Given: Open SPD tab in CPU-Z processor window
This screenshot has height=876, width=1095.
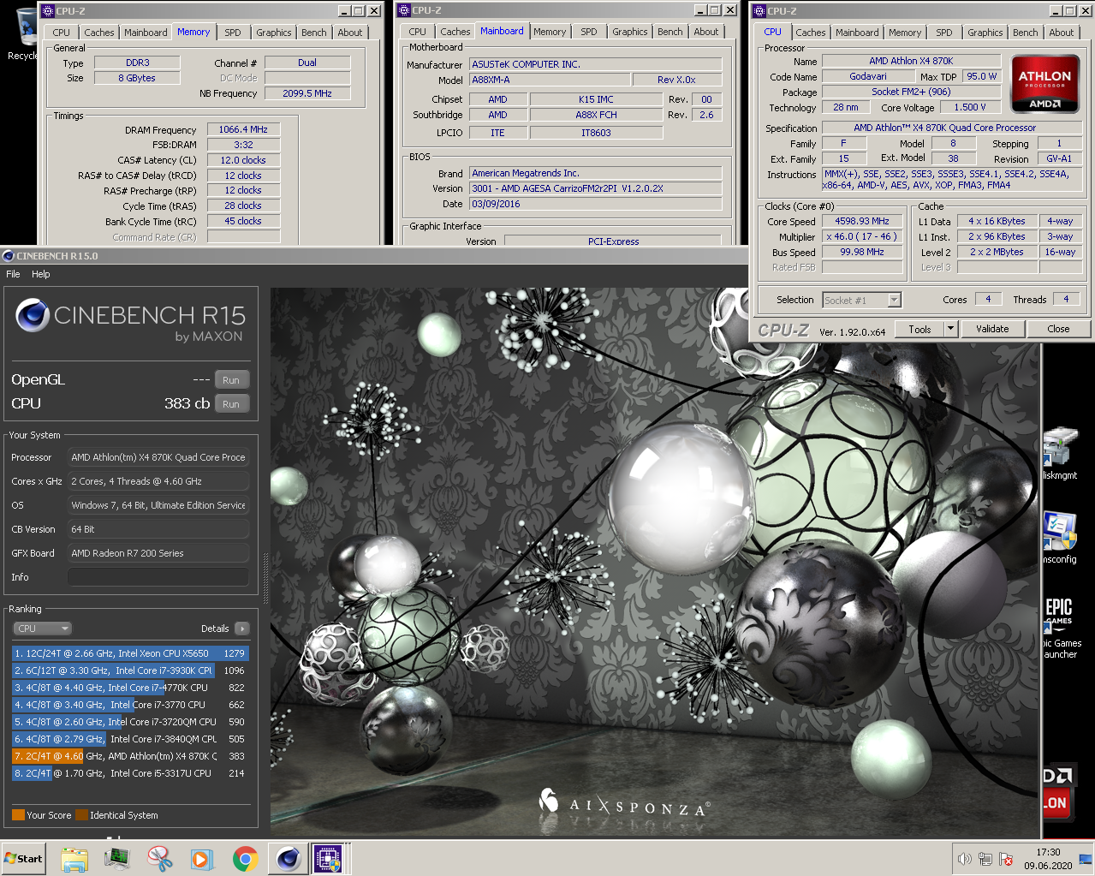Looking at the screenshot, I should click(944, 33).
